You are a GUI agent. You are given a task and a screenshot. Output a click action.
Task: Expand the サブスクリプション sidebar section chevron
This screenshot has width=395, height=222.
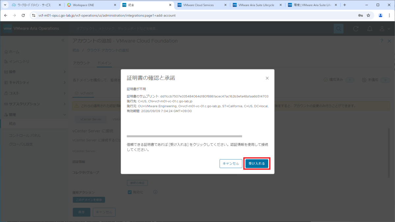point(65,104)
